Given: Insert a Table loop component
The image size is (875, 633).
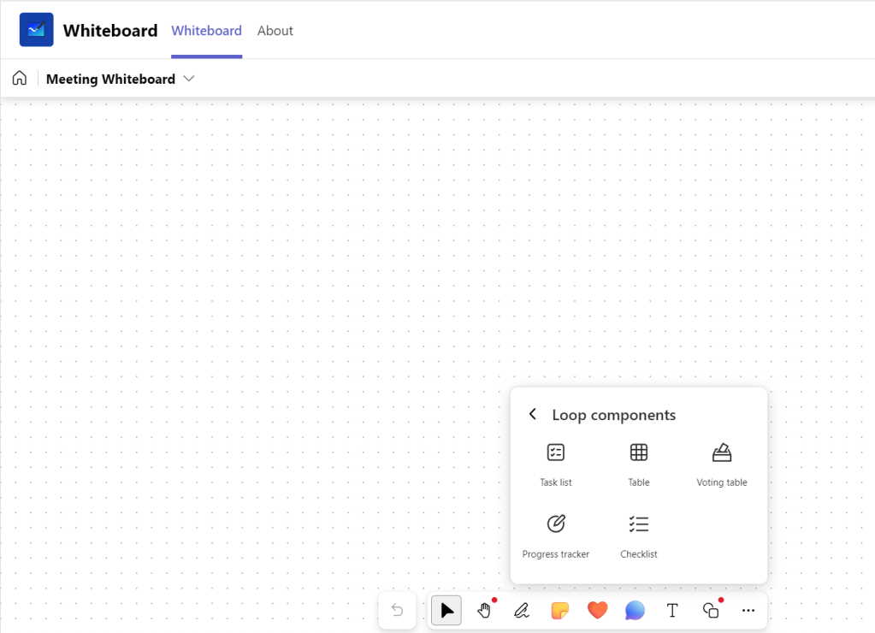Looking at the screenshot, I should [x=639, y=464].
